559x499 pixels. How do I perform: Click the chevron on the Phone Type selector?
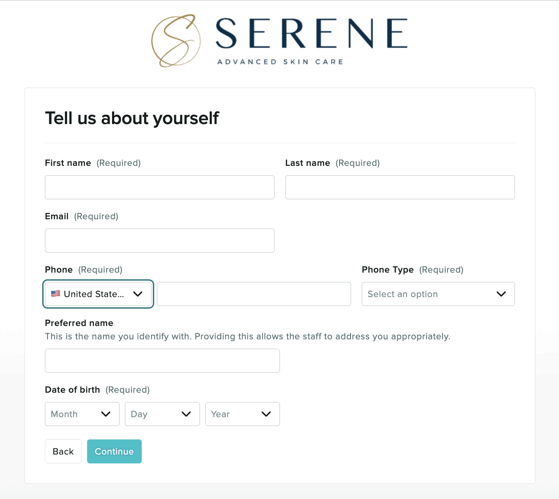pos(501,294)
